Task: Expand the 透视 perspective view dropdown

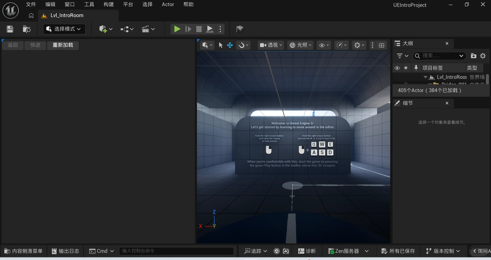Action: [271, 45]
